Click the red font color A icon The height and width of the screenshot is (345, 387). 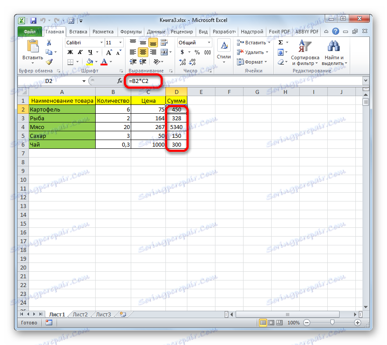(x=104, y=62)
